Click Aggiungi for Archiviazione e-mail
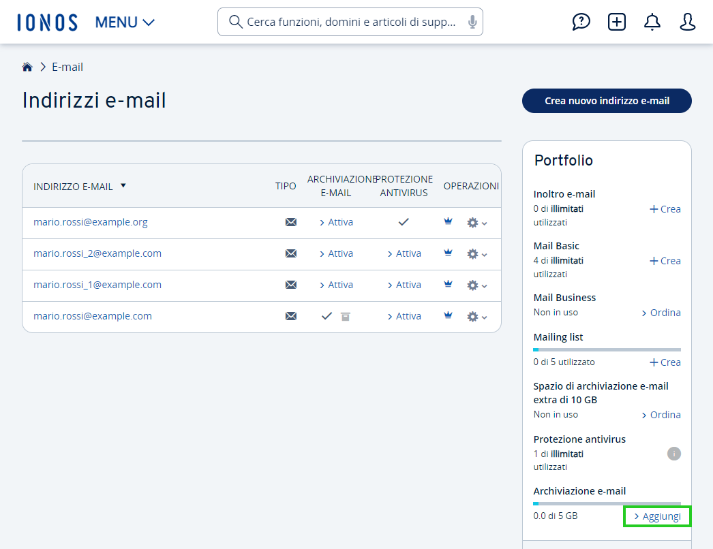 click(x=658, y=516)
